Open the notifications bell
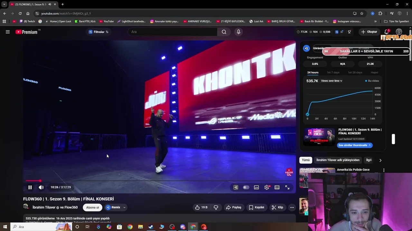 coord(387,32)
